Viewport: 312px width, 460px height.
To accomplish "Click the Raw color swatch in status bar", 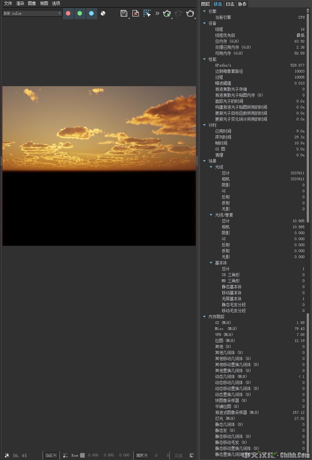I will tap(82, 455).
